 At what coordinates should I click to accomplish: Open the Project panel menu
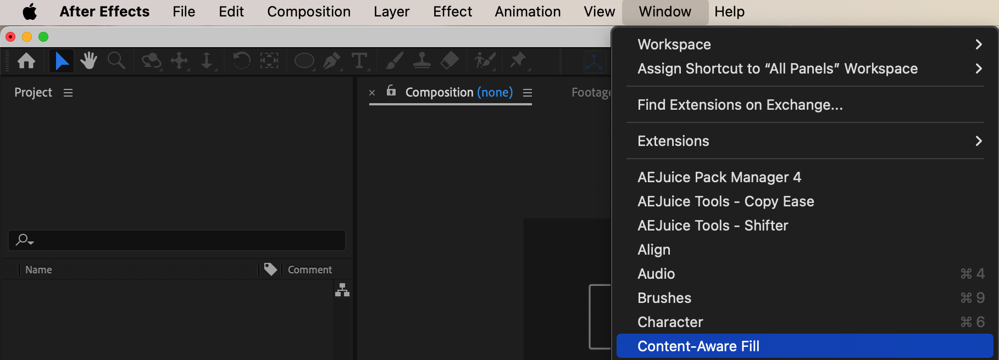point(68,93)
